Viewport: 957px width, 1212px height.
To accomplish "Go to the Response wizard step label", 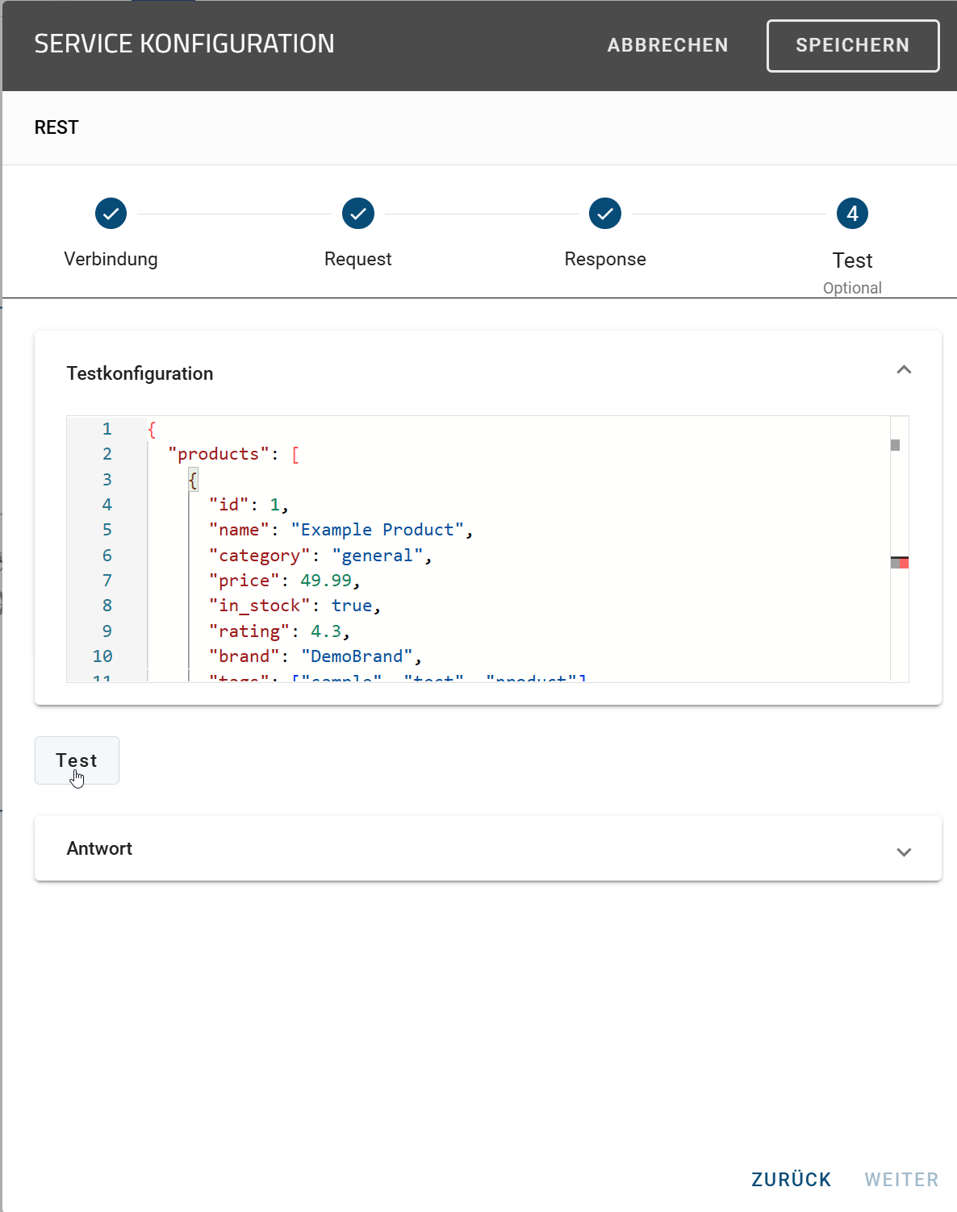I will (x=604, y=259).
